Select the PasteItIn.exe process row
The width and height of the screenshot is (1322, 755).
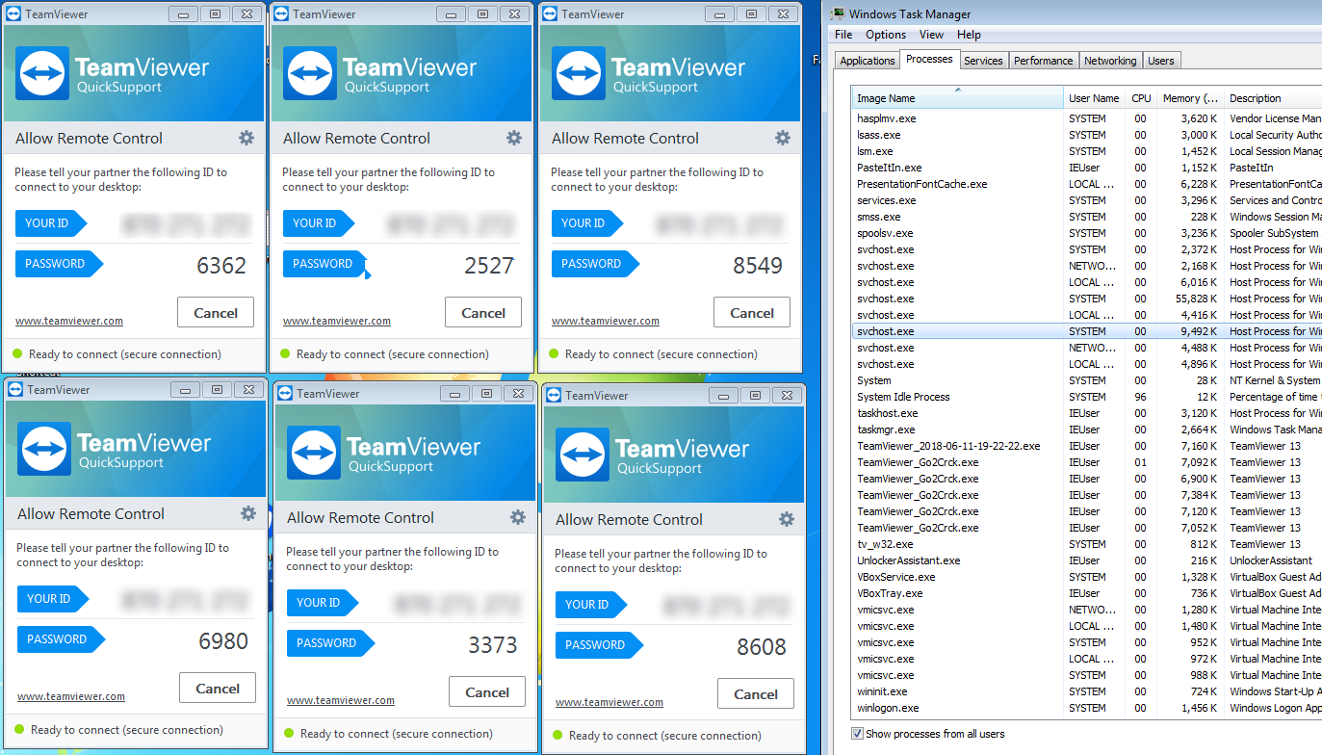click(1087, 168)
